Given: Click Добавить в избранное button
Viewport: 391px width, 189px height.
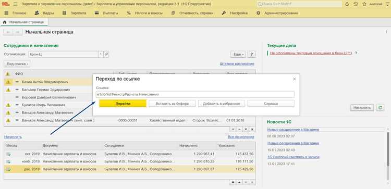Looking at the screenshot, I should (222, 104).
